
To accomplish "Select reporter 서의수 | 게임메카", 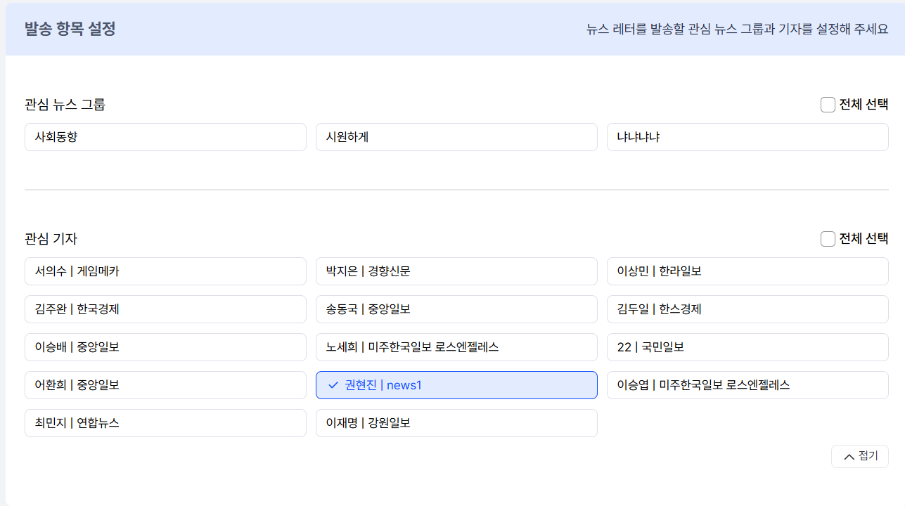I will (x=165, y=271).
